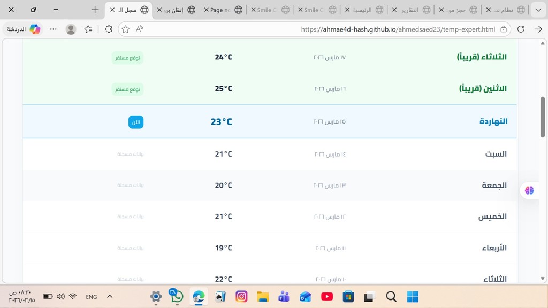548x308 pixels.
Task: Open a new browser tab
Action: (95, 10)
